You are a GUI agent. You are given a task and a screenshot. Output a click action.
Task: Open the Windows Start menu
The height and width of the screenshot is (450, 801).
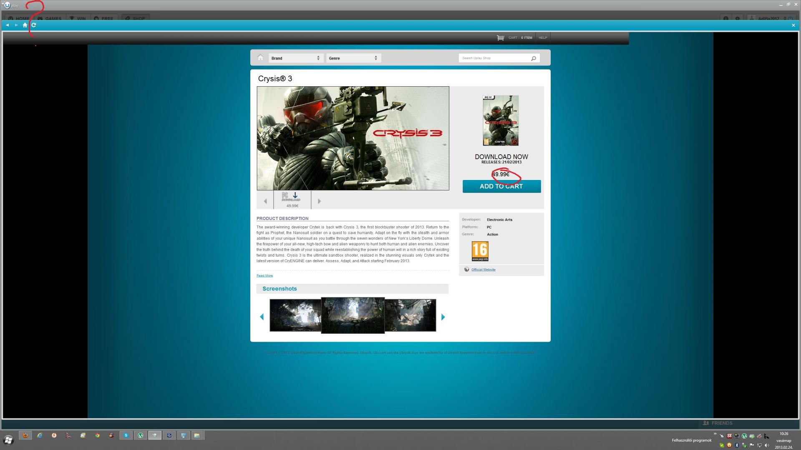pyautogui.click(x=8, y=440)
